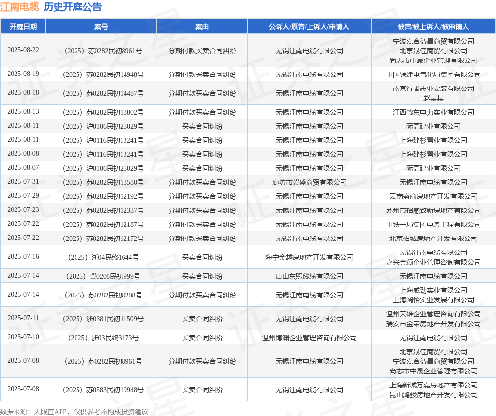Click date cell 2025-08-22
The width and height of the screenshot is (496, 416).
[x=23, y=50]
